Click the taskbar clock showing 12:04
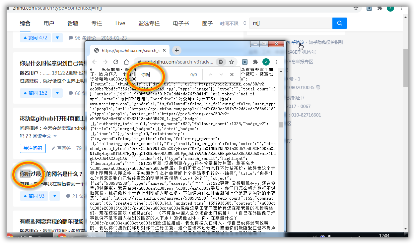The image size is (415, 244). click(384, 236)
